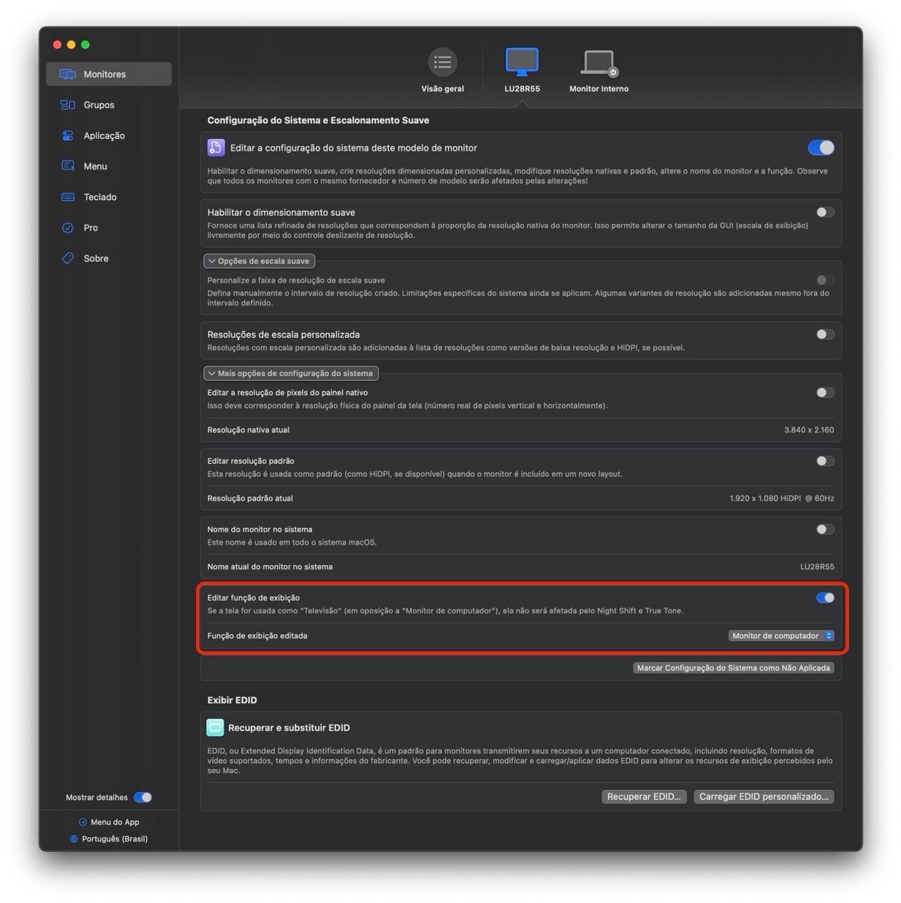Enable 'Editar resolução padrão' switch
This screenshot has height=903, width=901.
pos(825,461)
